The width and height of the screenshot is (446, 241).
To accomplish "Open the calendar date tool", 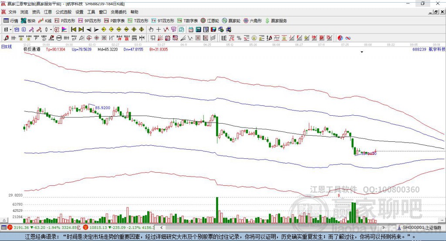I will point(191,29).
